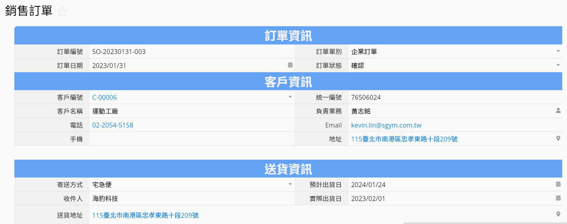The width and height of the screenshot is (567, 224).
Task: Open the 送貨地址 address link
Action: click(x=145, y=215)
